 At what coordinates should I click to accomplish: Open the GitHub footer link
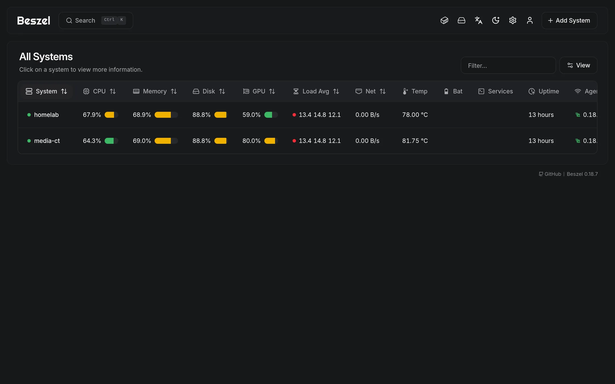click(550, 174)
